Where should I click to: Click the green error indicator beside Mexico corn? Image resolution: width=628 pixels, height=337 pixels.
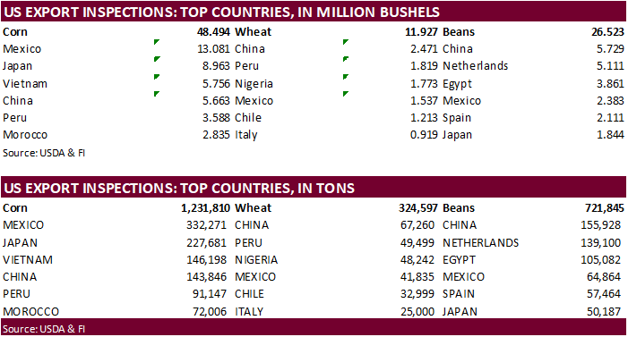[x=157, y=42]
